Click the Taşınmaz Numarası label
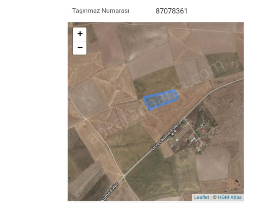 click(101, 11)
